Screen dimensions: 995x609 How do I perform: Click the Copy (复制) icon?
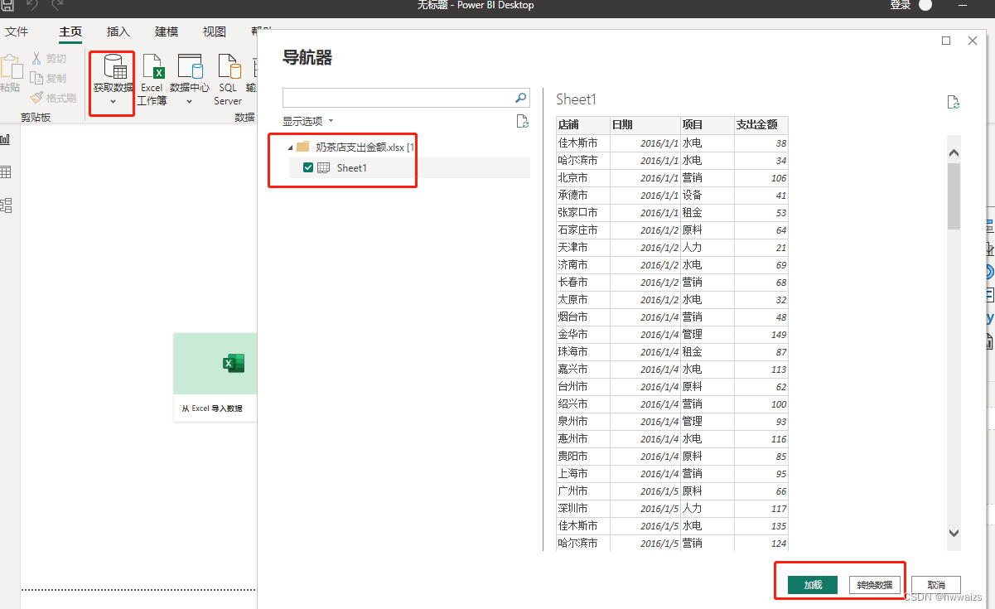(x=36, y=78)
